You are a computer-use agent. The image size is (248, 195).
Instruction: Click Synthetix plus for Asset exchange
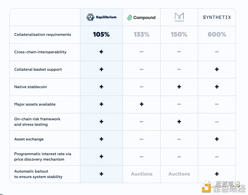217,139
